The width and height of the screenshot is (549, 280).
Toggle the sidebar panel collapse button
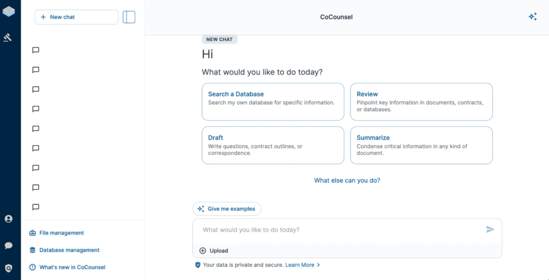(129, 17)
